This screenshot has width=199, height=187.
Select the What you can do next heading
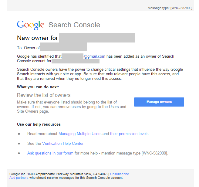pos(38,87)
